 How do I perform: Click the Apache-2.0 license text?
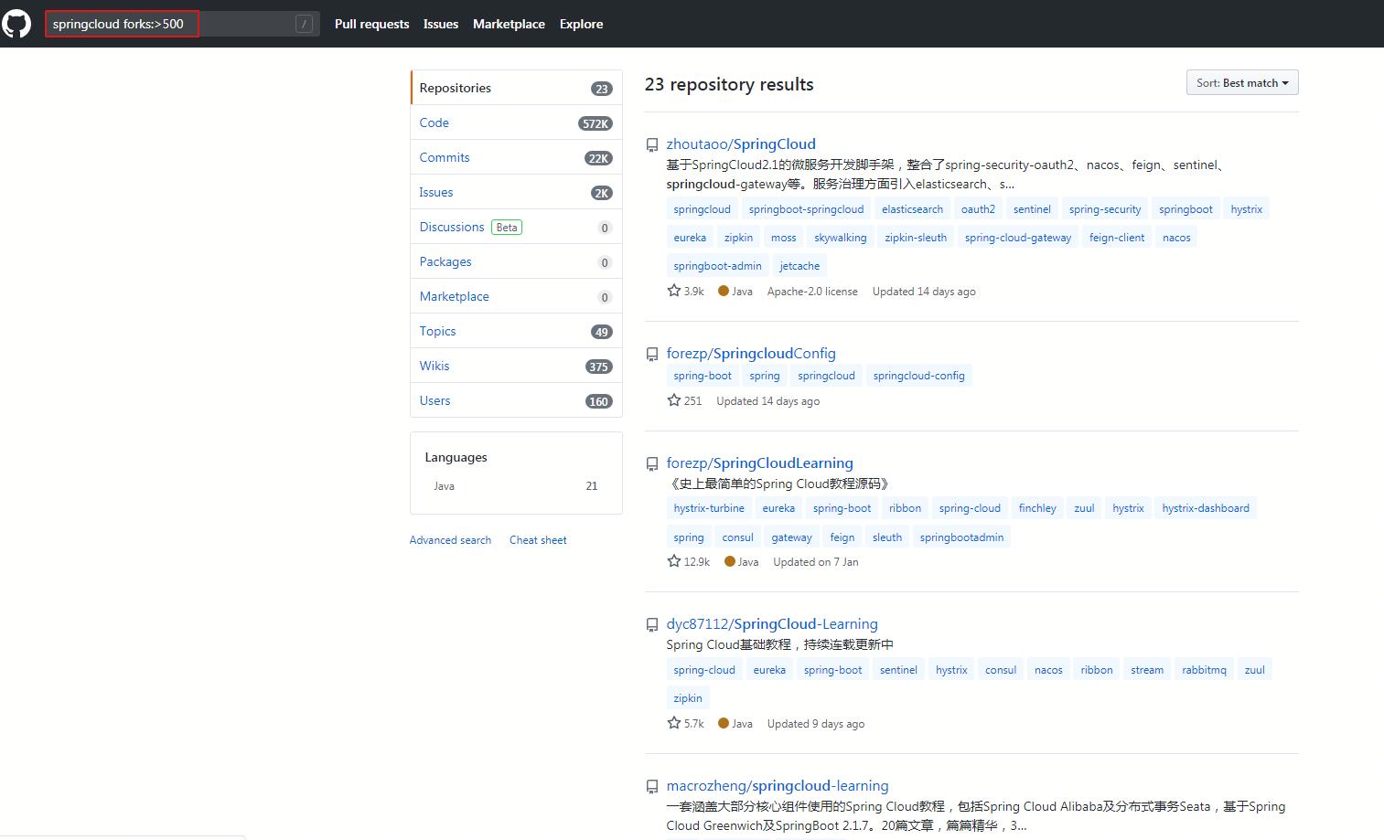point(812,292)
